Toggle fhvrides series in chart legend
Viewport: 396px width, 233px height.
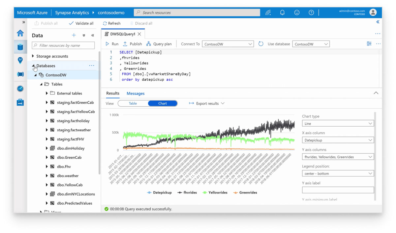point(187,193)
